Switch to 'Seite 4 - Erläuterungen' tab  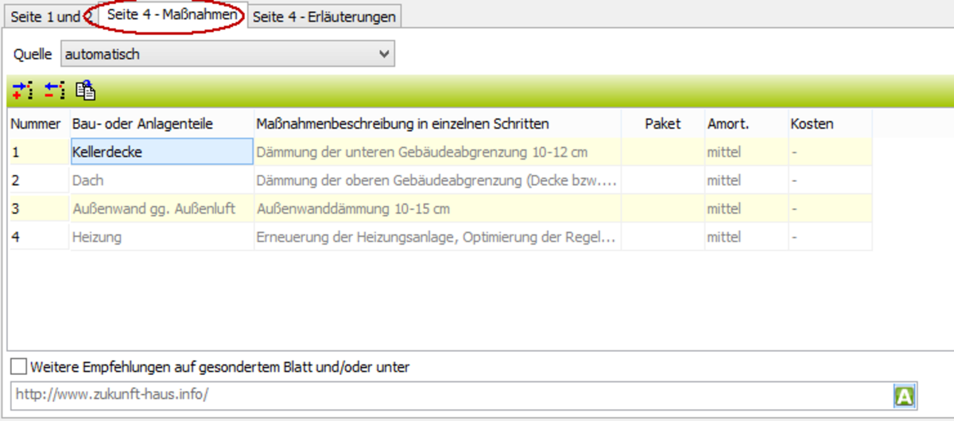[x=324, y=17]
